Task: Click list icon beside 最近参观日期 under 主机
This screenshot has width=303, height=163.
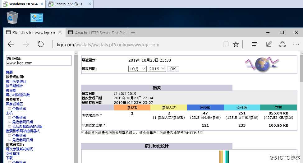Action: point(10,122)
